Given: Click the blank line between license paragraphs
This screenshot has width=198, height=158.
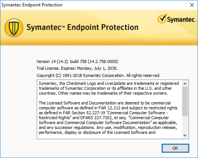Looking at the screenshot, I should click(x=109, y=98).
